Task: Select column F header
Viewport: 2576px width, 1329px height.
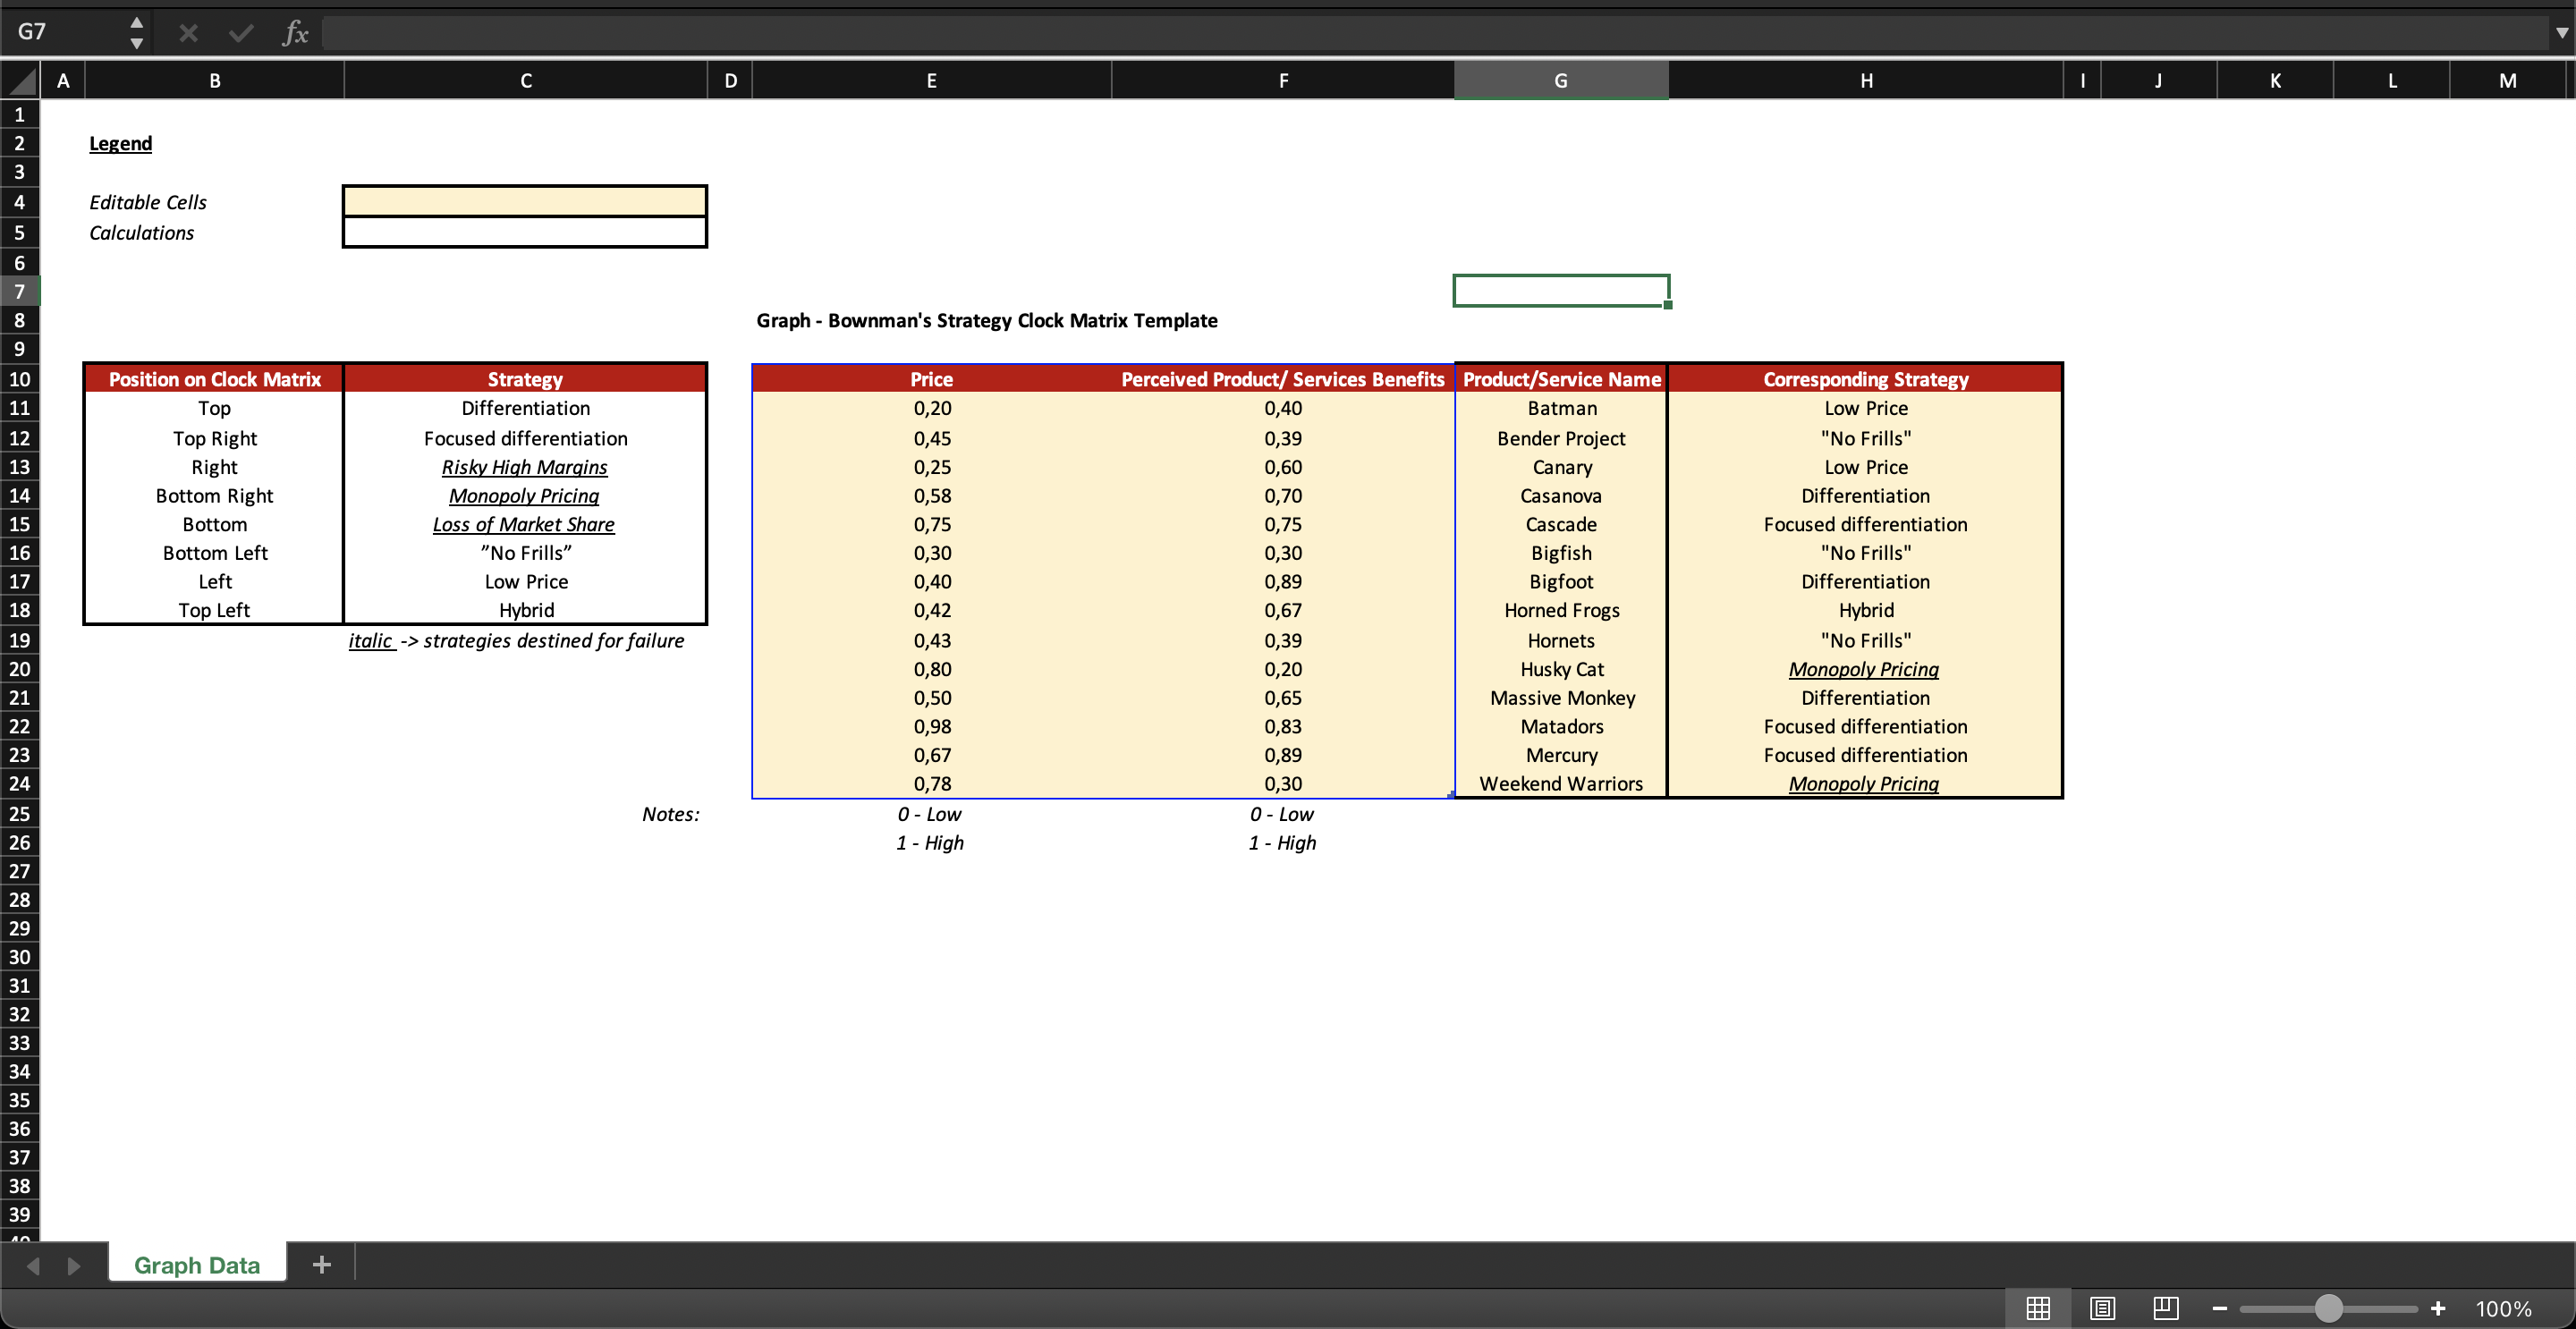Action: click(x=1283, y=80)
